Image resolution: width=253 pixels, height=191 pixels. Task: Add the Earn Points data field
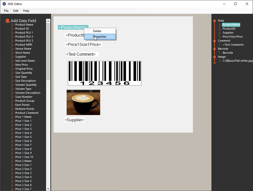(23, 105)
